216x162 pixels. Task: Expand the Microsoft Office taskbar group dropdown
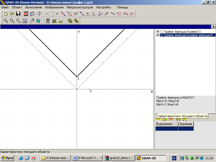click(101, 158)
